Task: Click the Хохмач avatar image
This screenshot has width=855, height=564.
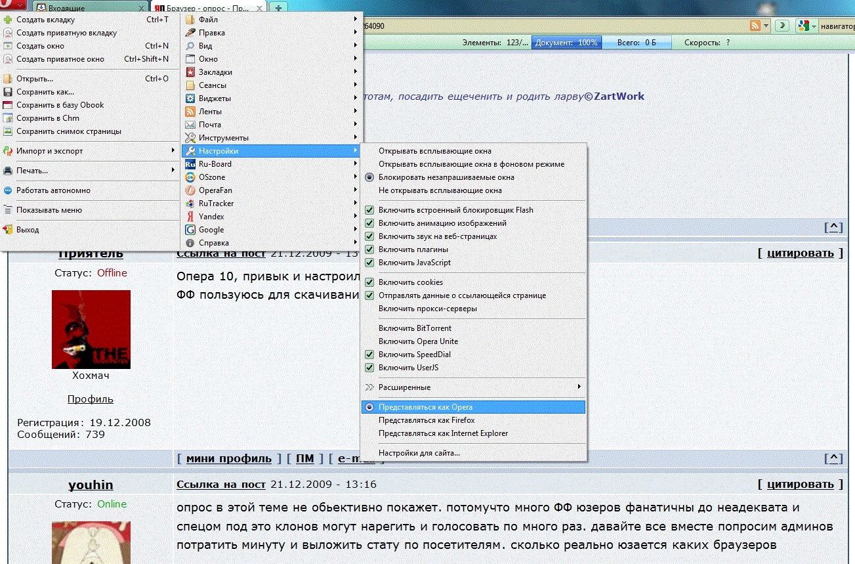Action: coord(91,330)
